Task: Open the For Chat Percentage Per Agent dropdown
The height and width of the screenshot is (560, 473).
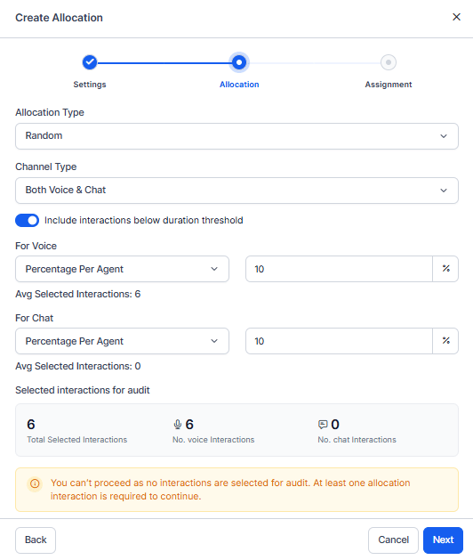Action: click(x=122, y=341)
